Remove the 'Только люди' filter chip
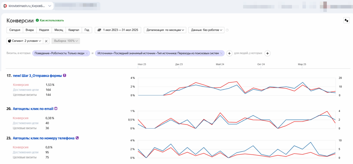Image resolution: width=353 pixels, height=164 pixels. pos(87,53)
